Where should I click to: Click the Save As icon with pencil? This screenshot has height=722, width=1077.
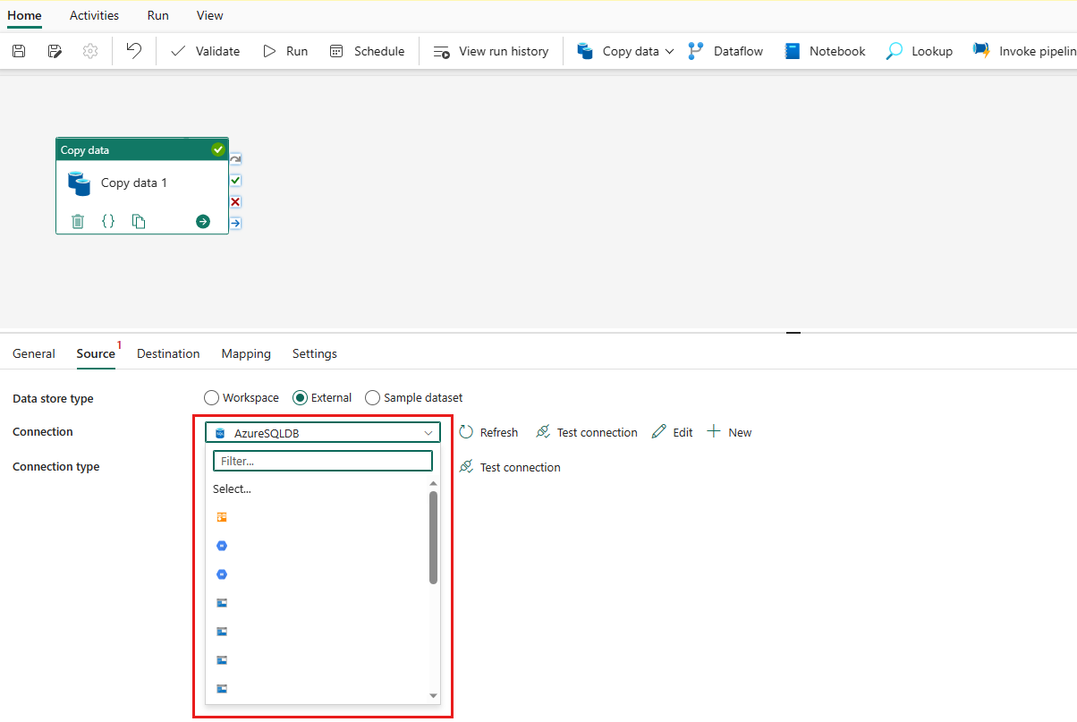tap(55, 51)
